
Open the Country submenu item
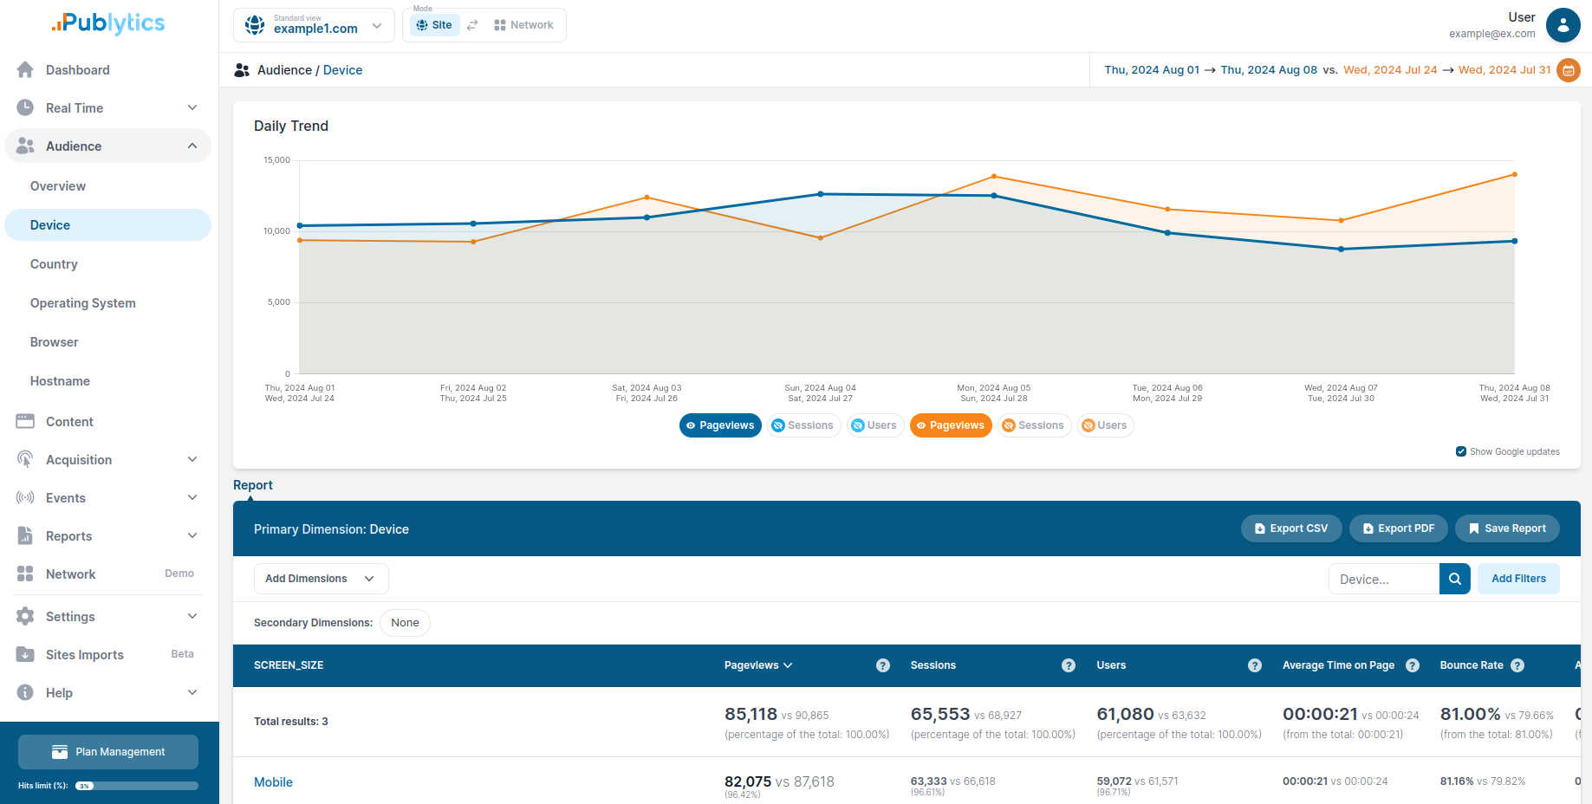[x=107, y=264]
